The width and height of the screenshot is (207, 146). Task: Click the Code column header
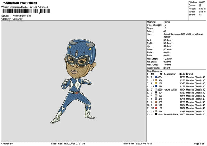click(x=182, y=74)
